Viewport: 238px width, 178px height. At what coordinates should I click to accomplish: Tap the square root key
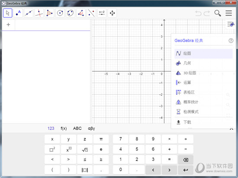click(85, 150)
